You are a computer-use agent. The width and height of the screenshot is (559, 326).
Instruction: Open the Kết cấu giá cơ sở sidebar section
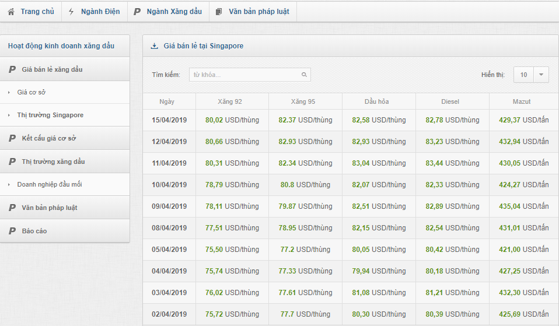pyautogui.click(x=65, y=138)
